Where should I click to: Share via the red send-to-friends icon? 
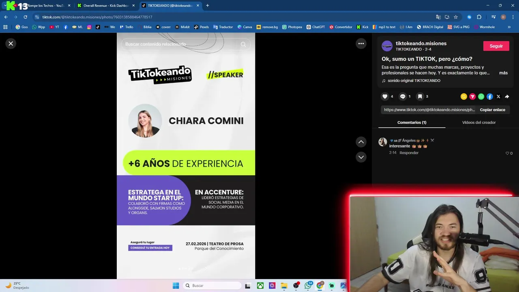472,97
